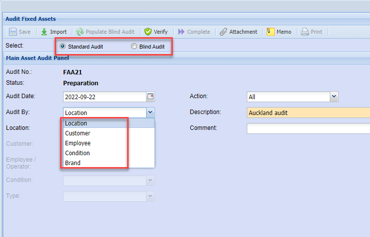Select the Standard Audit radio button
Image resolution: width=370 pixels, height=237 pixels.
[63, 47]
